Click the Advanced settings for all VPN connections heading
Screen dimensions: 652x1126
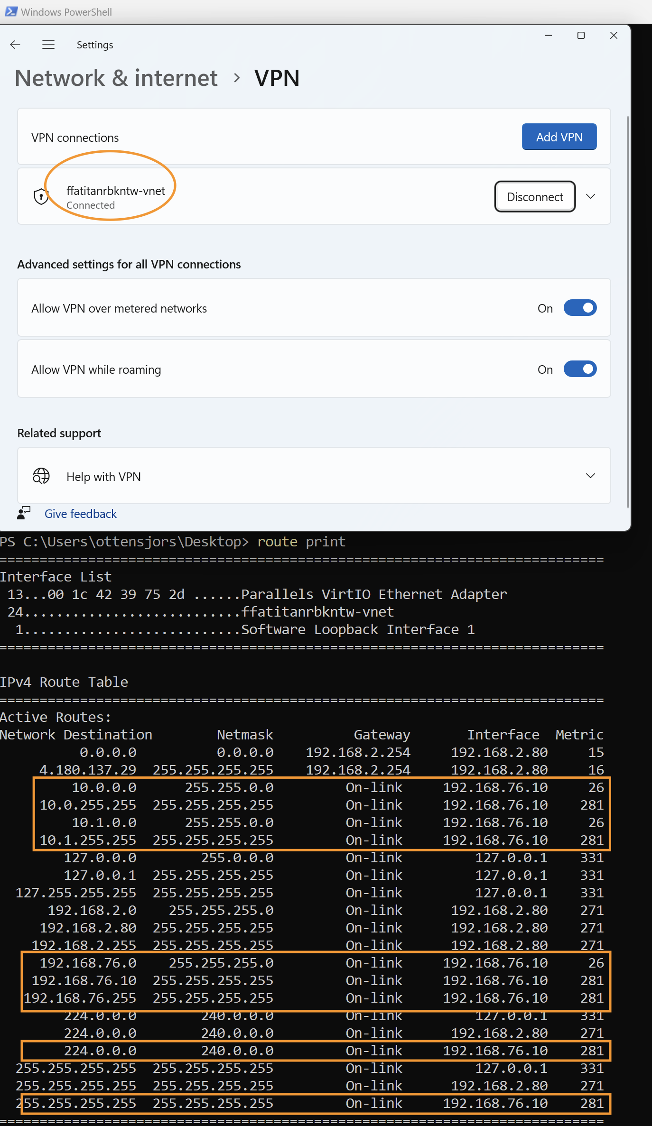click(129, 264)
